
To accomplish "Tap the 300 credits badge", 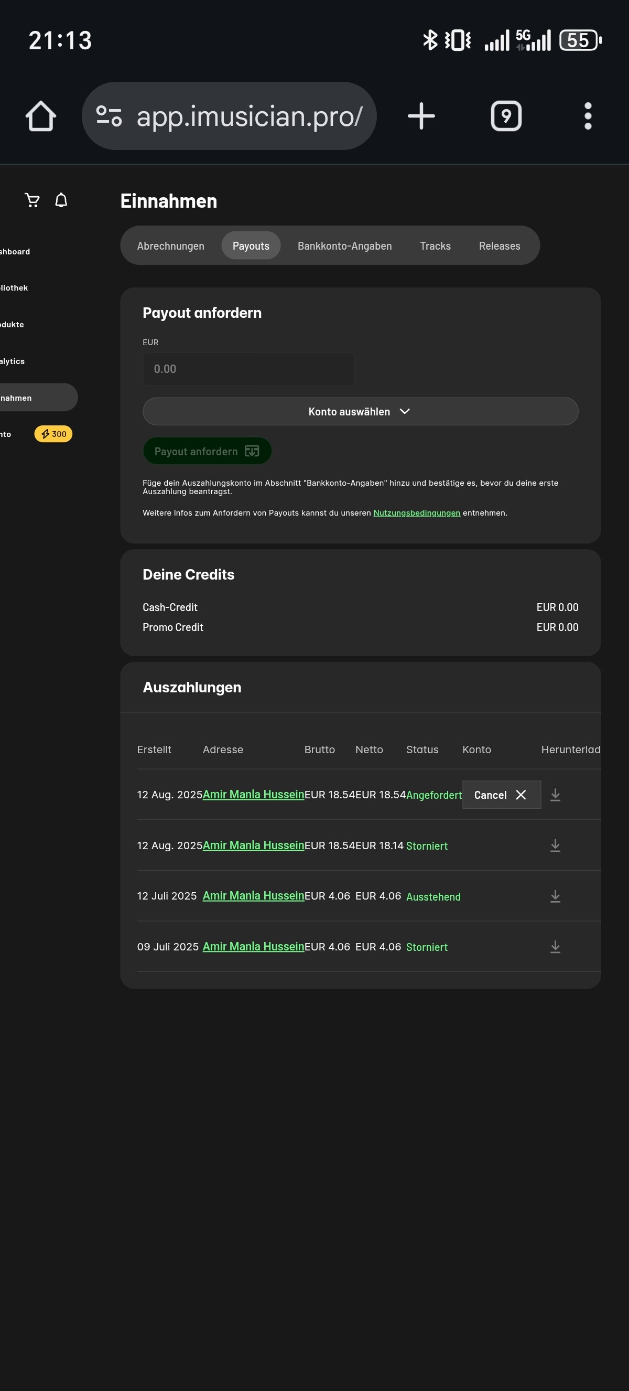I will [53, 434].
